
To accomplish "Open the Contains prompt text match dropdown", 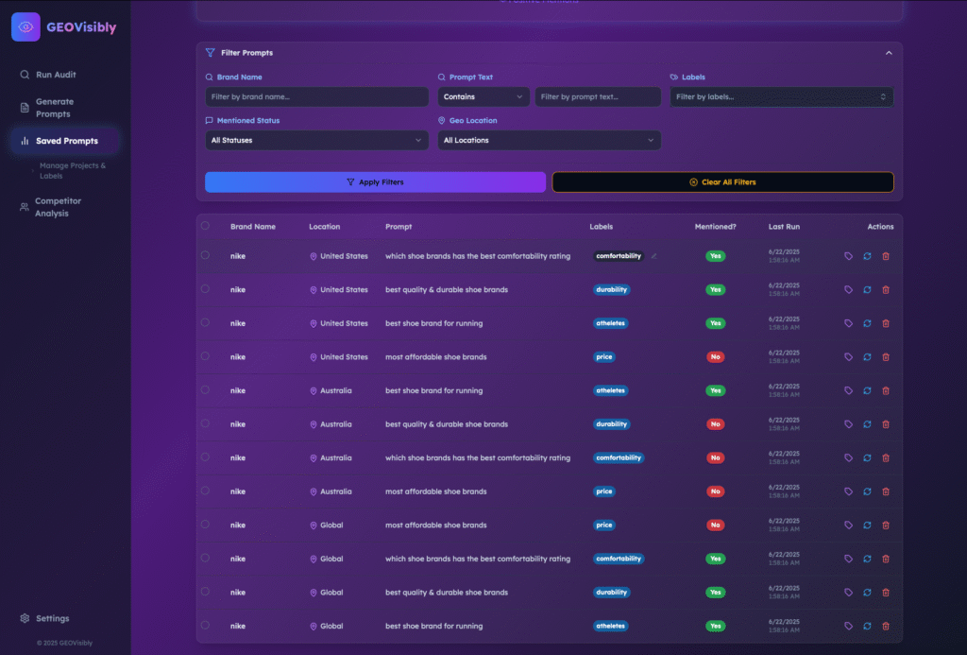I will click(x=483, y=97).
